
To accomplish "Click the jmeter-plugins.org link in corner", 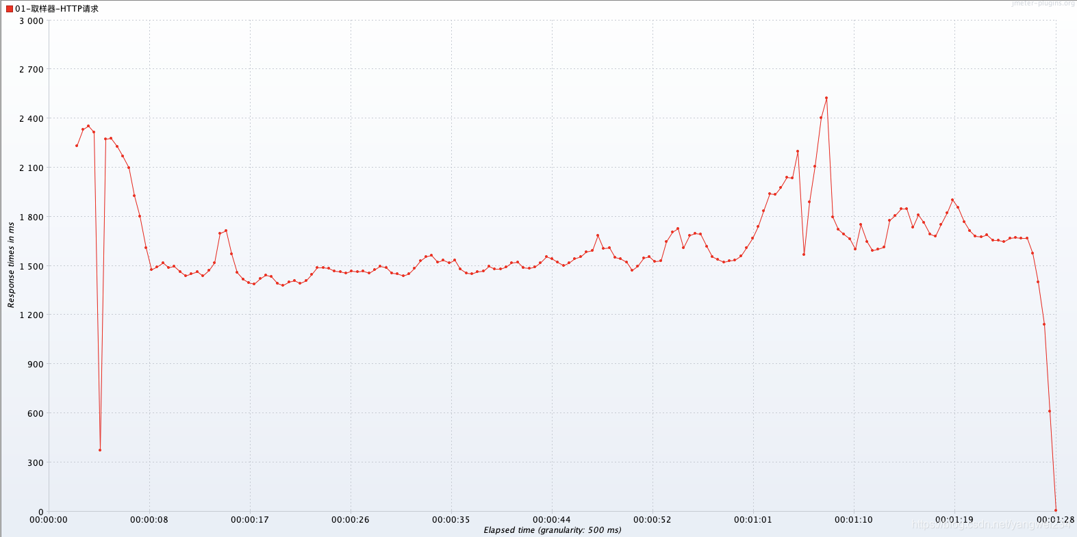I will coord(1043,3).
